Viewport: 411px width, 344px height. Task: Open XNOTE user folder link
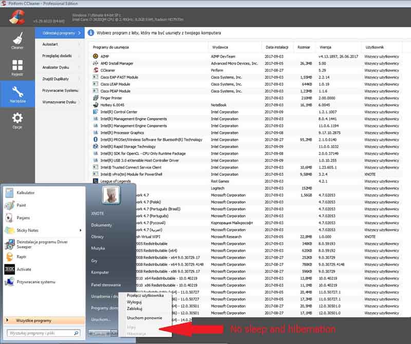click(x=98, y=214)
